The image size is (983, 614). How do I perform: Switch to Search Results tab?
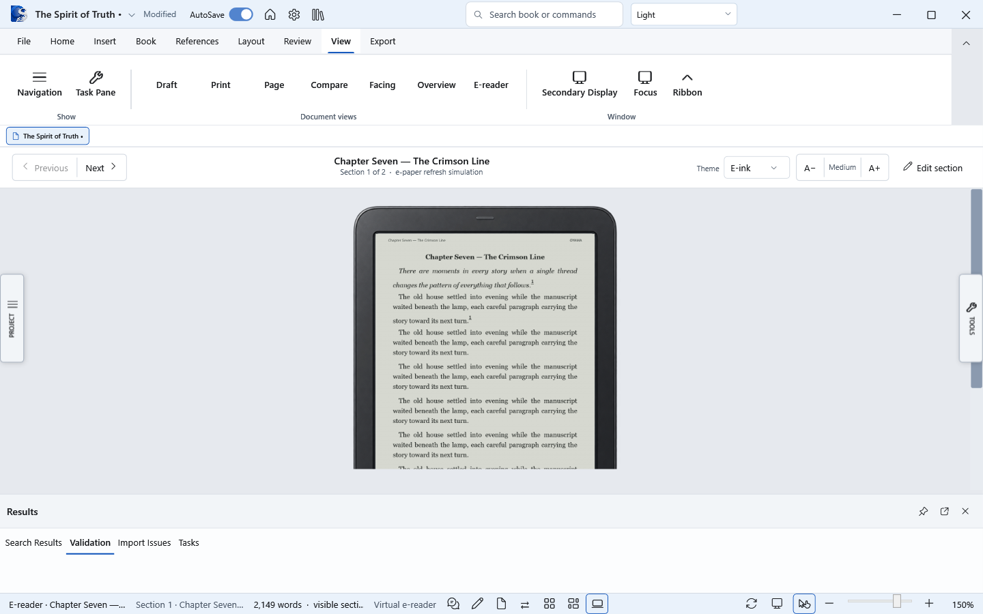coord(33,543)
